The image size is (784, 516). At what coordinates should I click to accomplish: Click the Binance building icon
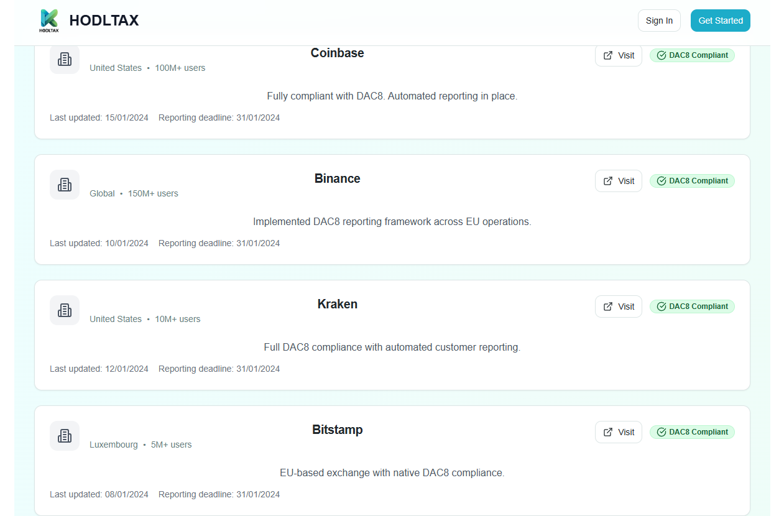65,185
